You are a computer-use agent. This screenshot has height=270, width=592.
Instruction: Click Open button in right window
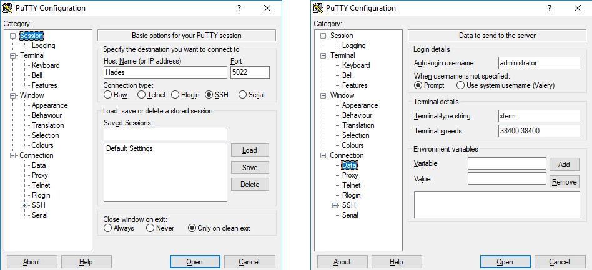point(505,262)
